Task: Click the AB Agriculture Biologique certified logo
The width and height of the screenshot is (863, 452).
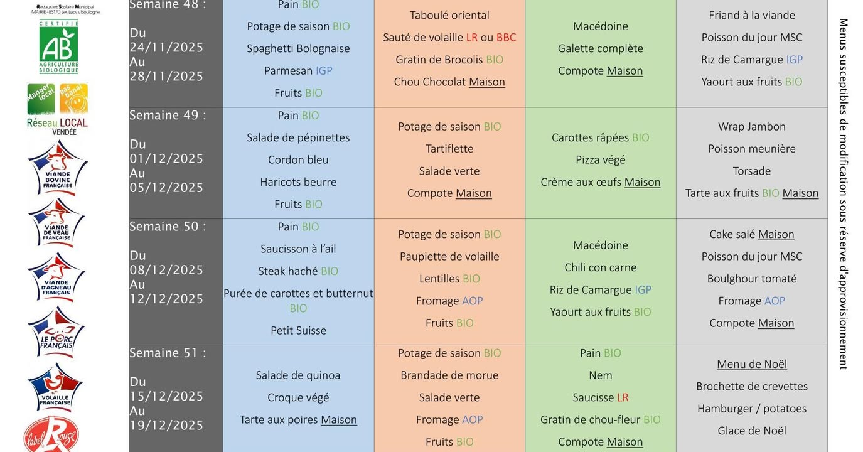Action: [58, 47]
